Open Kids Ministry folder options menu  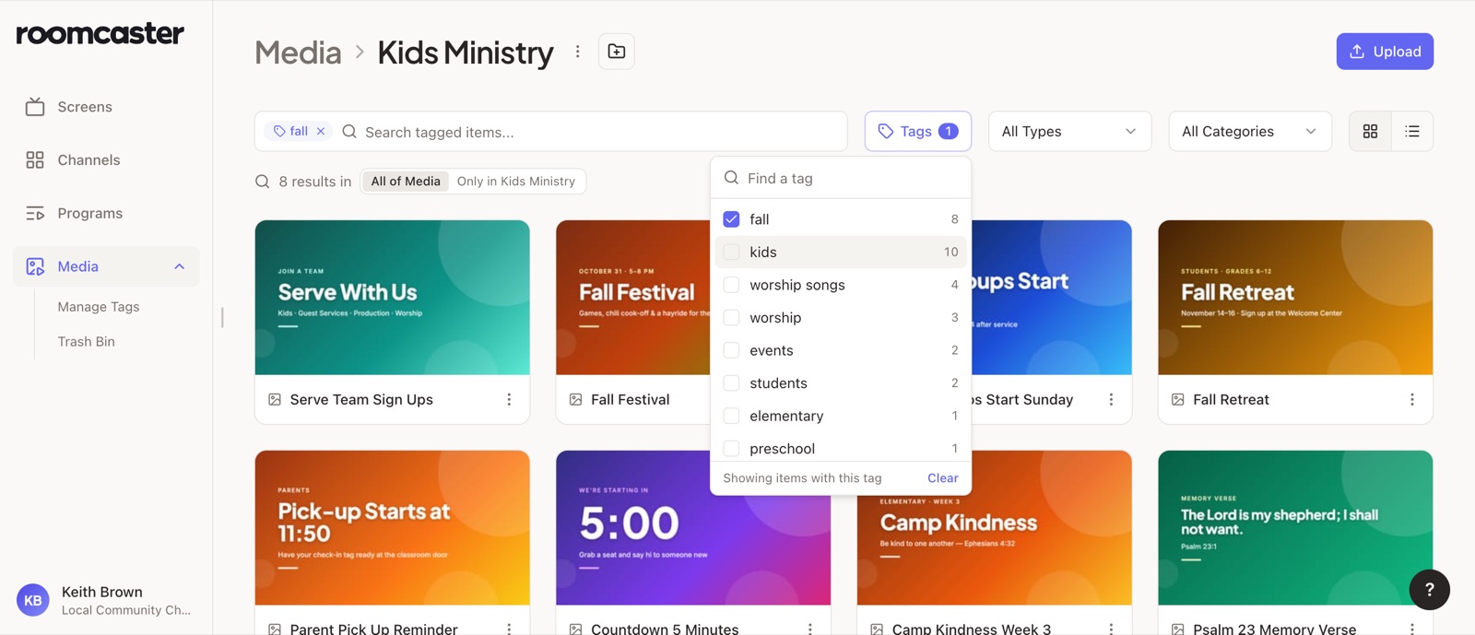click(578, 52)
